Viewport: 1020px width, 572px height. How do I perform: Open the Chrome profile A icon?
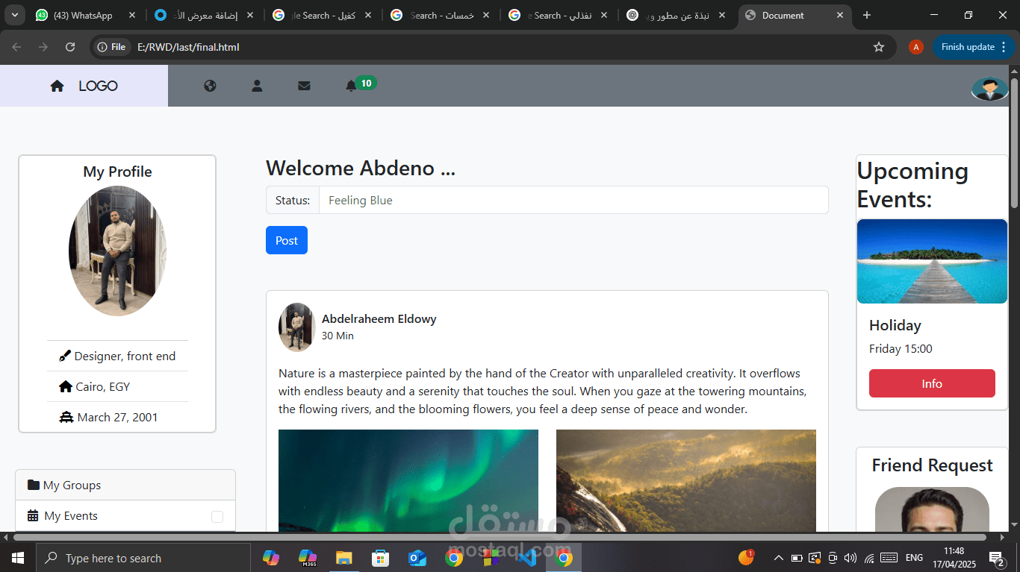click(x=916, y=47)
